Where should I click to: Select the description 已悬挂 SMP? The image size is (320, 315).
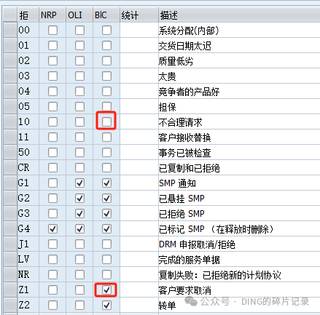point(182,199)
